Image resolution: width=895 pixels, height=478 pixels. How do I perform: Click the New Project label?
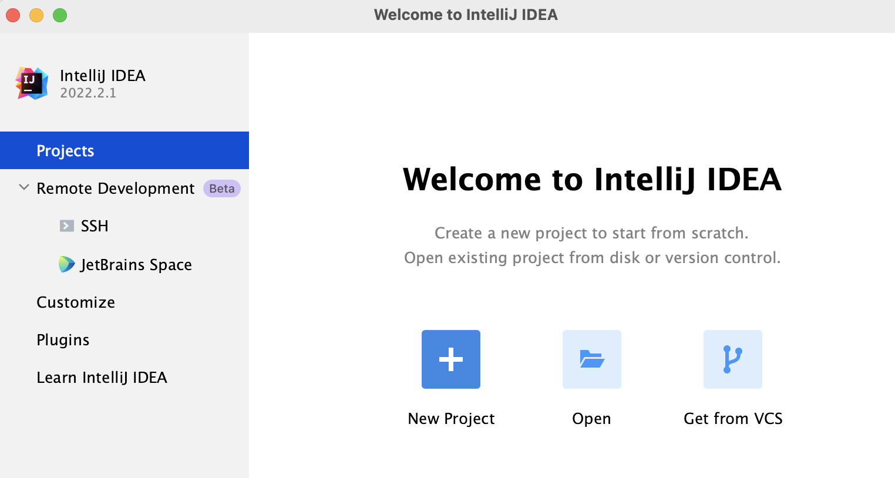coord(451,419)
